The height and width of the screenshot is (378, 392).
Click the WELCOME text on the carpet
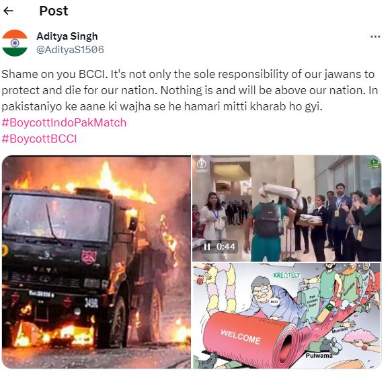(241, 337)
